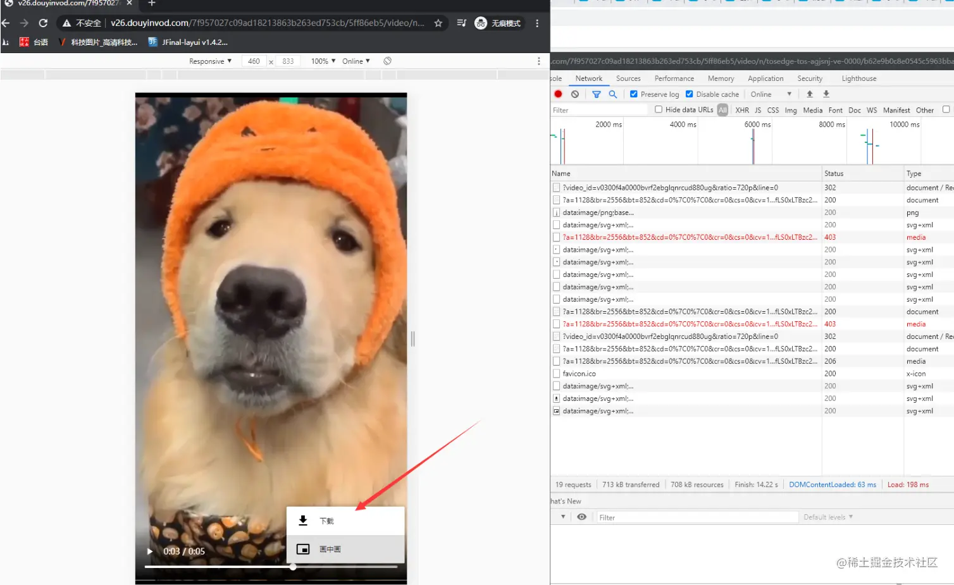Switch to the Memory tab
Image resolution: width=954 pixels, height=585 pixels.
721,78
